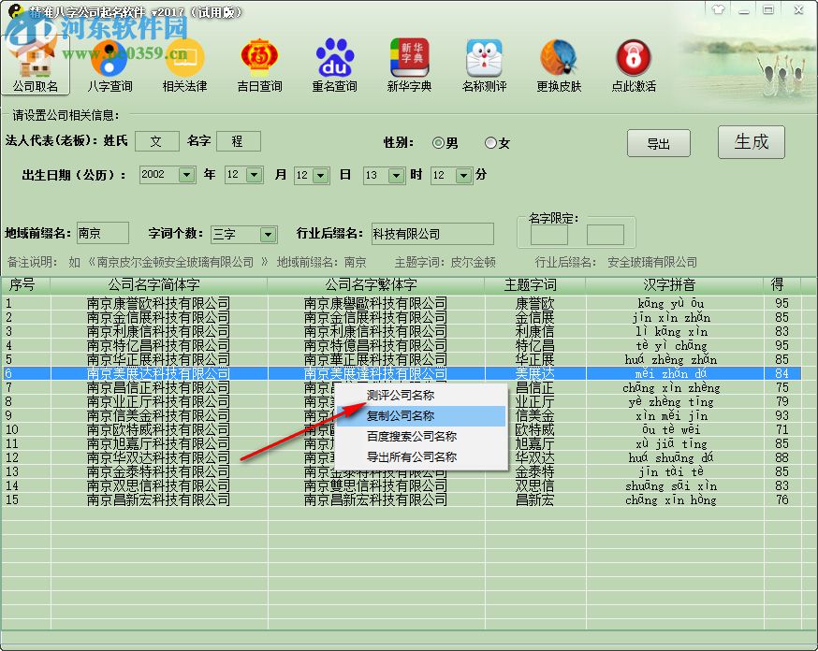Open the 公司取名 (company naming) tool
Screen dimensions: 818x651
[x=37, y=65]
